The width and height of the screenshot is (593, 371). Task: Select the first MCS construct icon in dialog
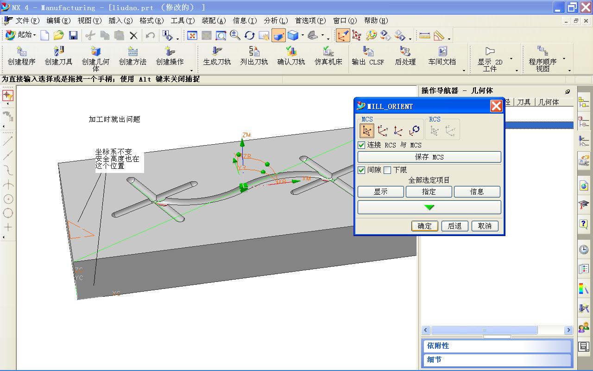(366, 131)
